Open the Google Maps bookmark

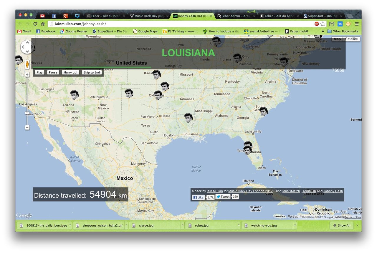tap(145, 31)
